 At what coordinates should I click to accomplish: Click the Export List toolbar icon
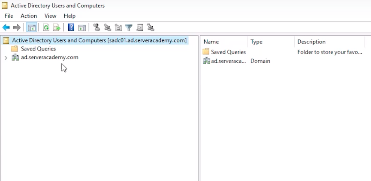click(x=56, y=27)
